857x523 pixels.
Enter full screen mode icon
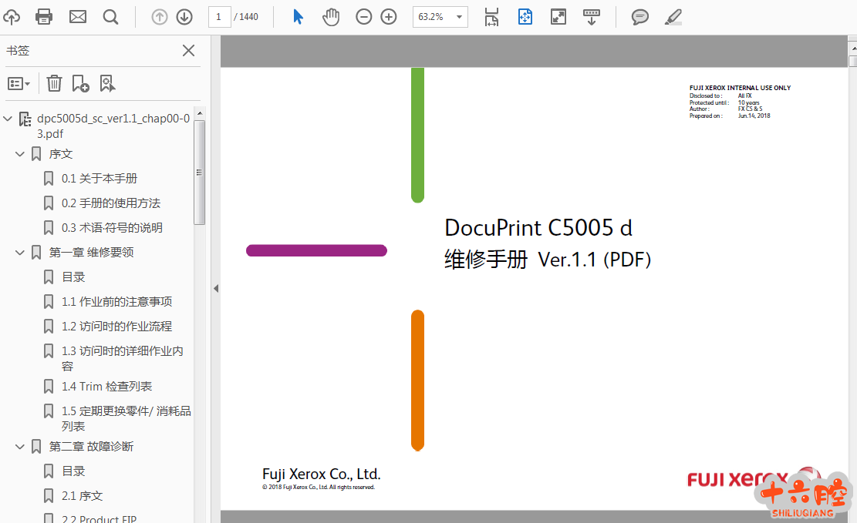(558, 17)
